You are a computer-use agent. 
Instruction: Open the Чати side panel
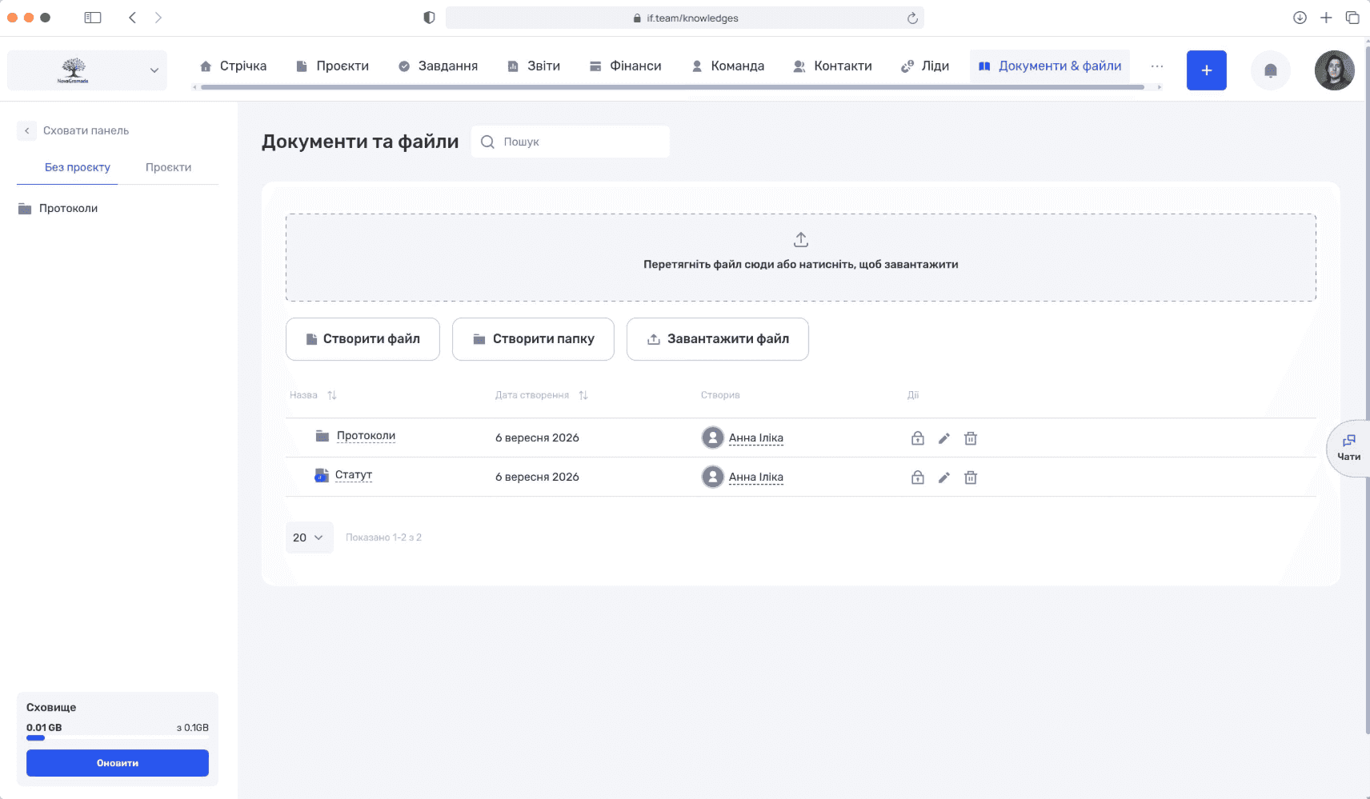coord(1348,448)
